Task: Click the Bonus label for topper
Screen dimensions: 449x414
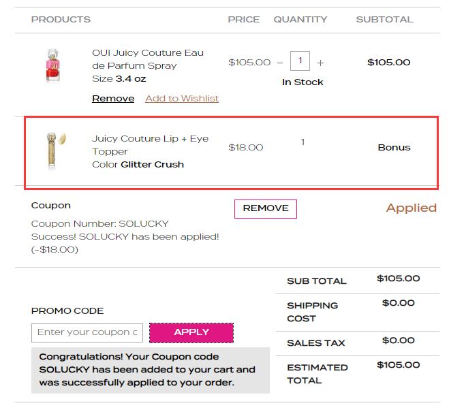Action: point(394,147)
